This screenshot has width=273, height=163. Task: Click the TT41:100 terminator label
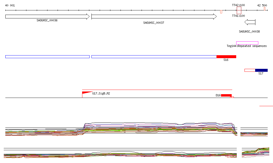(238, 16)
